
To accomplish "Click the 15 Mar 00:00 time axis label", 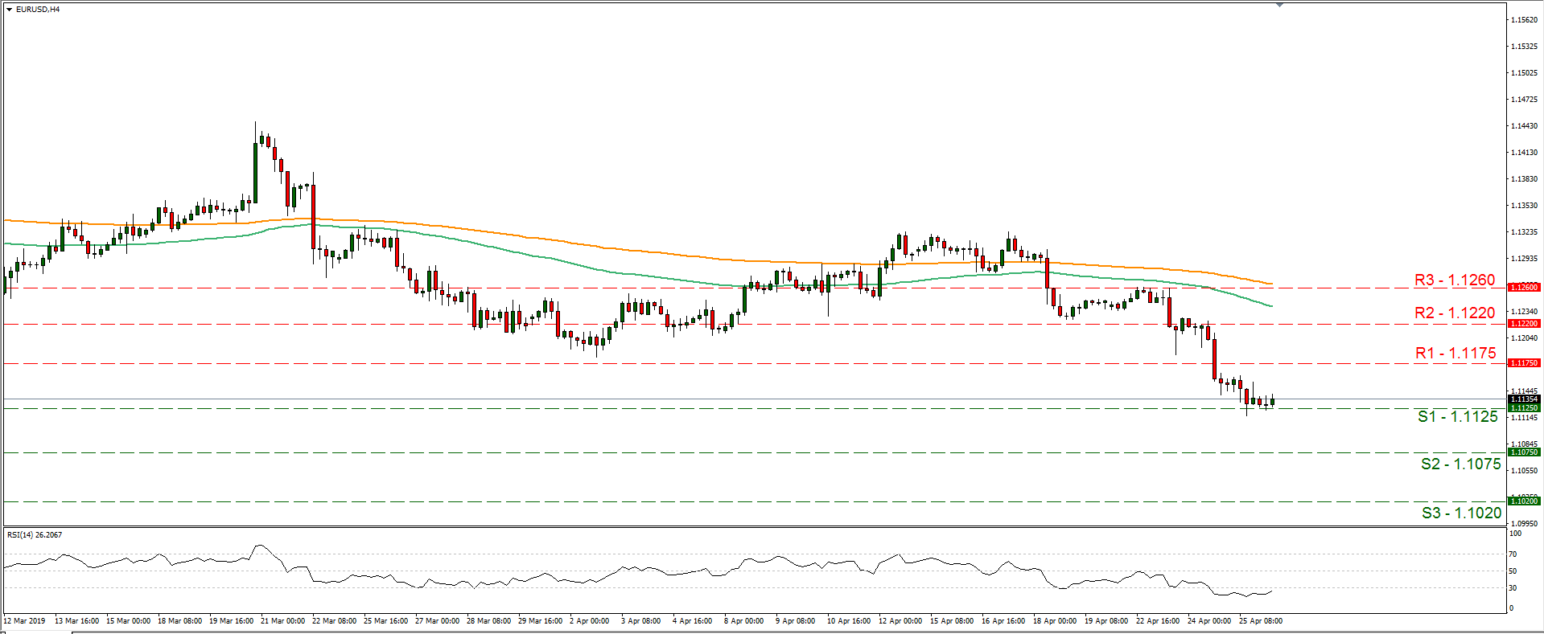I will tap(129, 621).
